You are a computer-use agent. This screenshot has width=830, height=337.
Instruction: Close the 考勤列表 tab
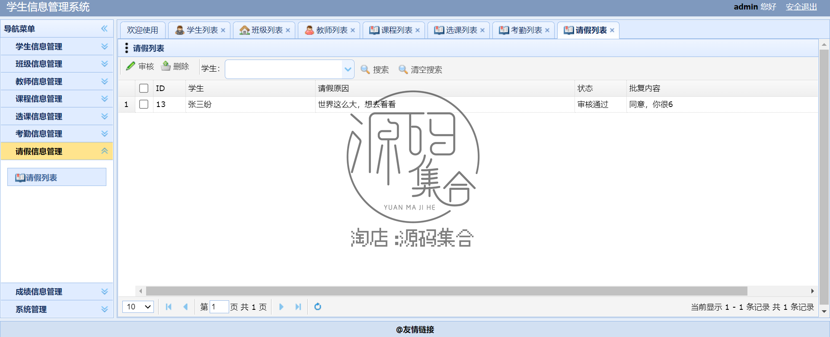547,30
